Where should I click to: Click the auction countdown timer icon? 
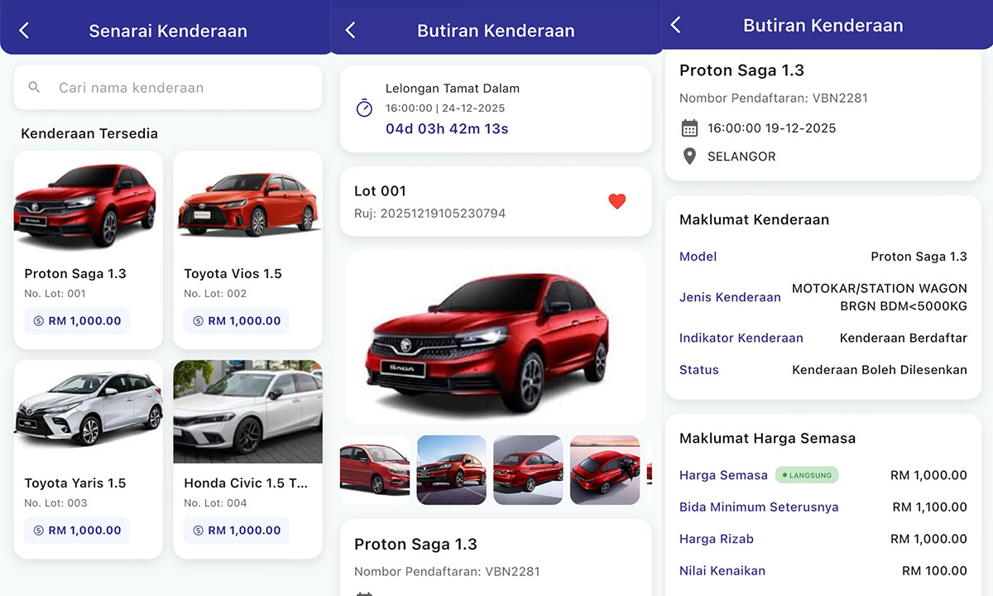(364, 108)
